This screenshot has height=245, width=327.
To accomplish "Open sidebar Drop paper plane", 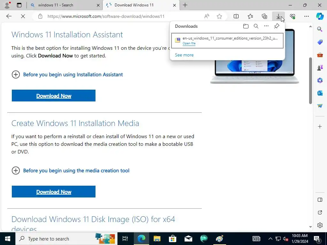I will [320, 106].
